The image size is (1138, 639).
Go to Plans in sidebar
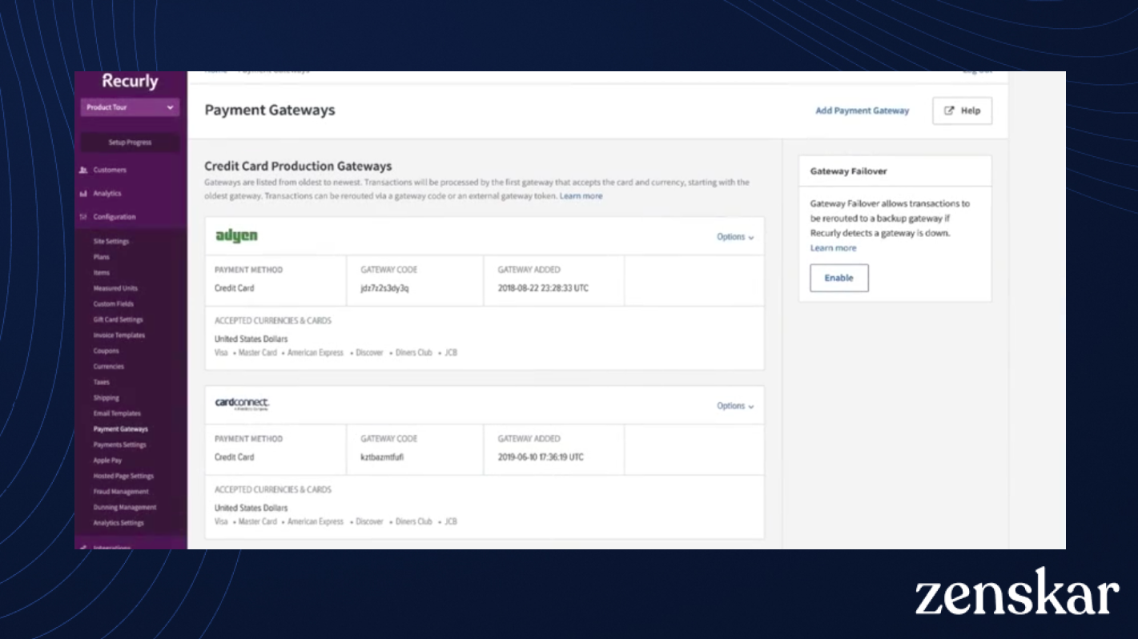(101, 257)
